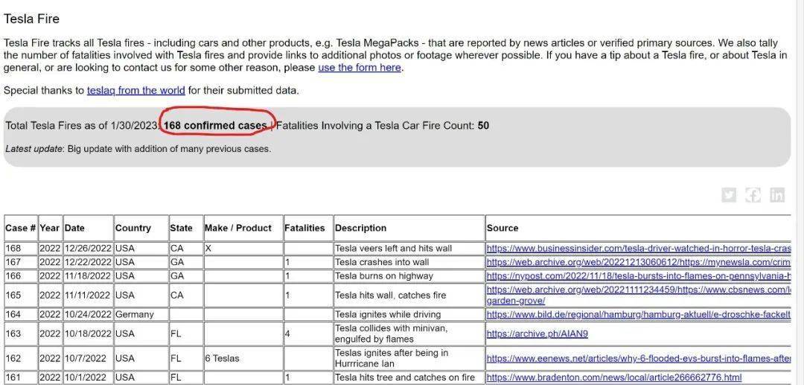The image size is (804, 385).
Task: Visit the bradenton.com source for case 161
Action: [614, 378]
